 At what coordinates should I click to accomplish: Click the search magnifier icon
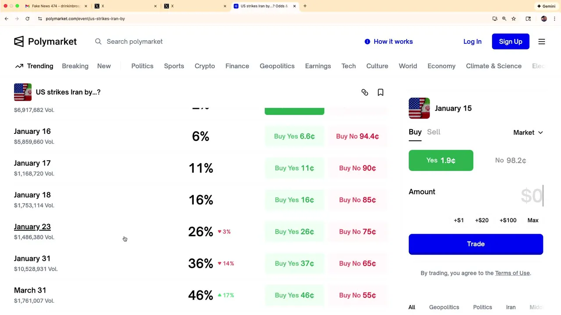pos(98,42)
